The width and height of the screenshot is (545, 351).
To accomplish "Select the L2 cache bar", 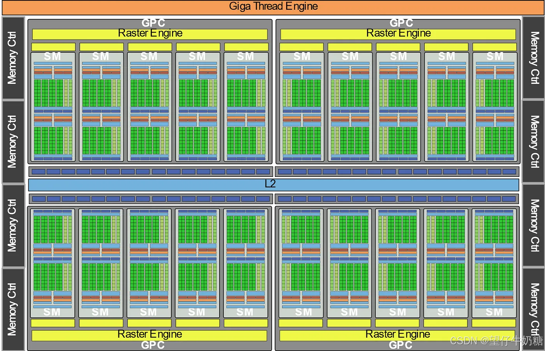I will coord(273,185).
